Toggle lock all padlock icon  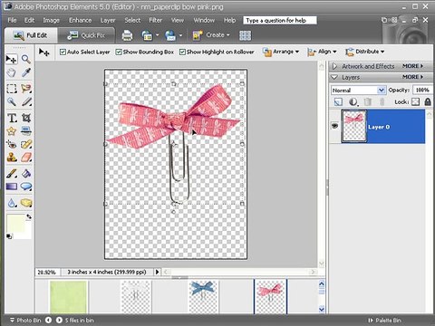[x=428, y=102]
